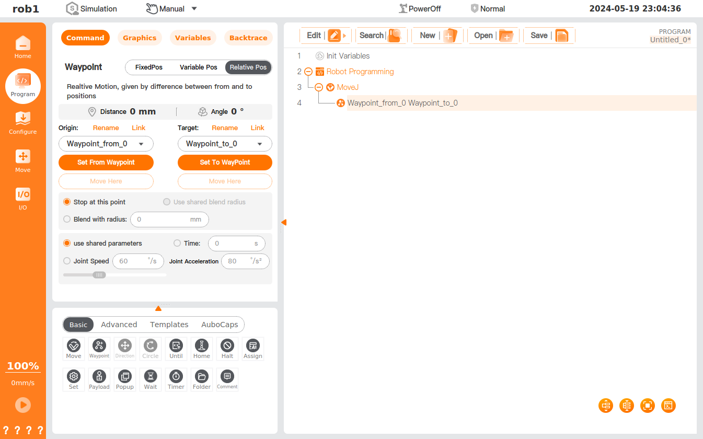Viewport: 703px width, 439px height.
Task: Collapse the Robot Programming tree node
Action: tap(308, 72)
